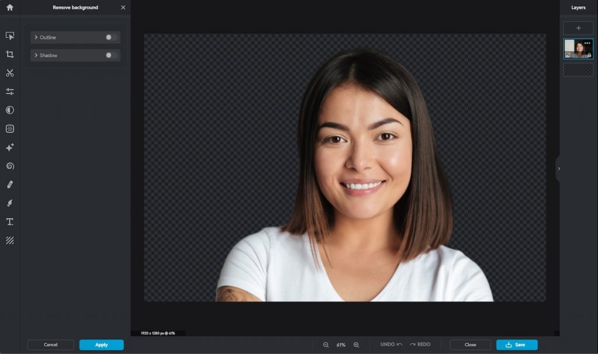Screen dimensions: 598x354
Task: Select the Liquify swirl tool
Action: pyautogui.click(x=10, y=166)
